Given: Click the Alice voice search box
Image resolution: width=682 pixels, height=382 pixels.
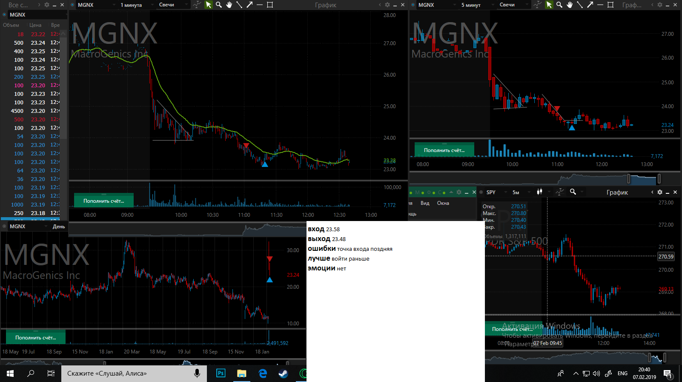Looking at the screenshot, I should 134,373.
